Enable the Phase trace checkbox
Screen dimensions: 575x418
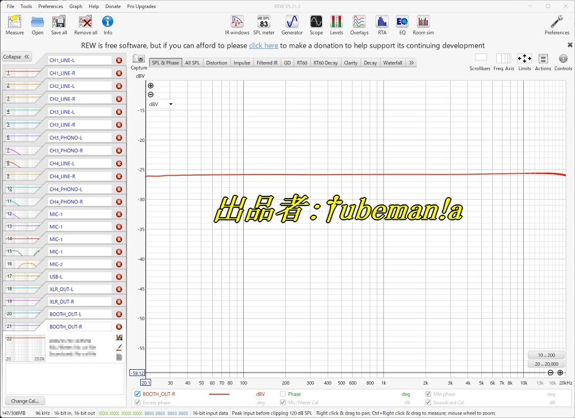(283, 394)
